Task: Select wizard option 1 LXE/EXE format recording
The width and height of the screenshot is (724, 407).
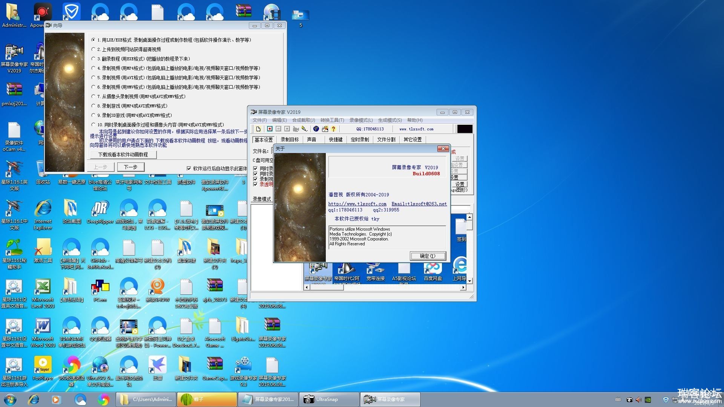Action: 172,40
